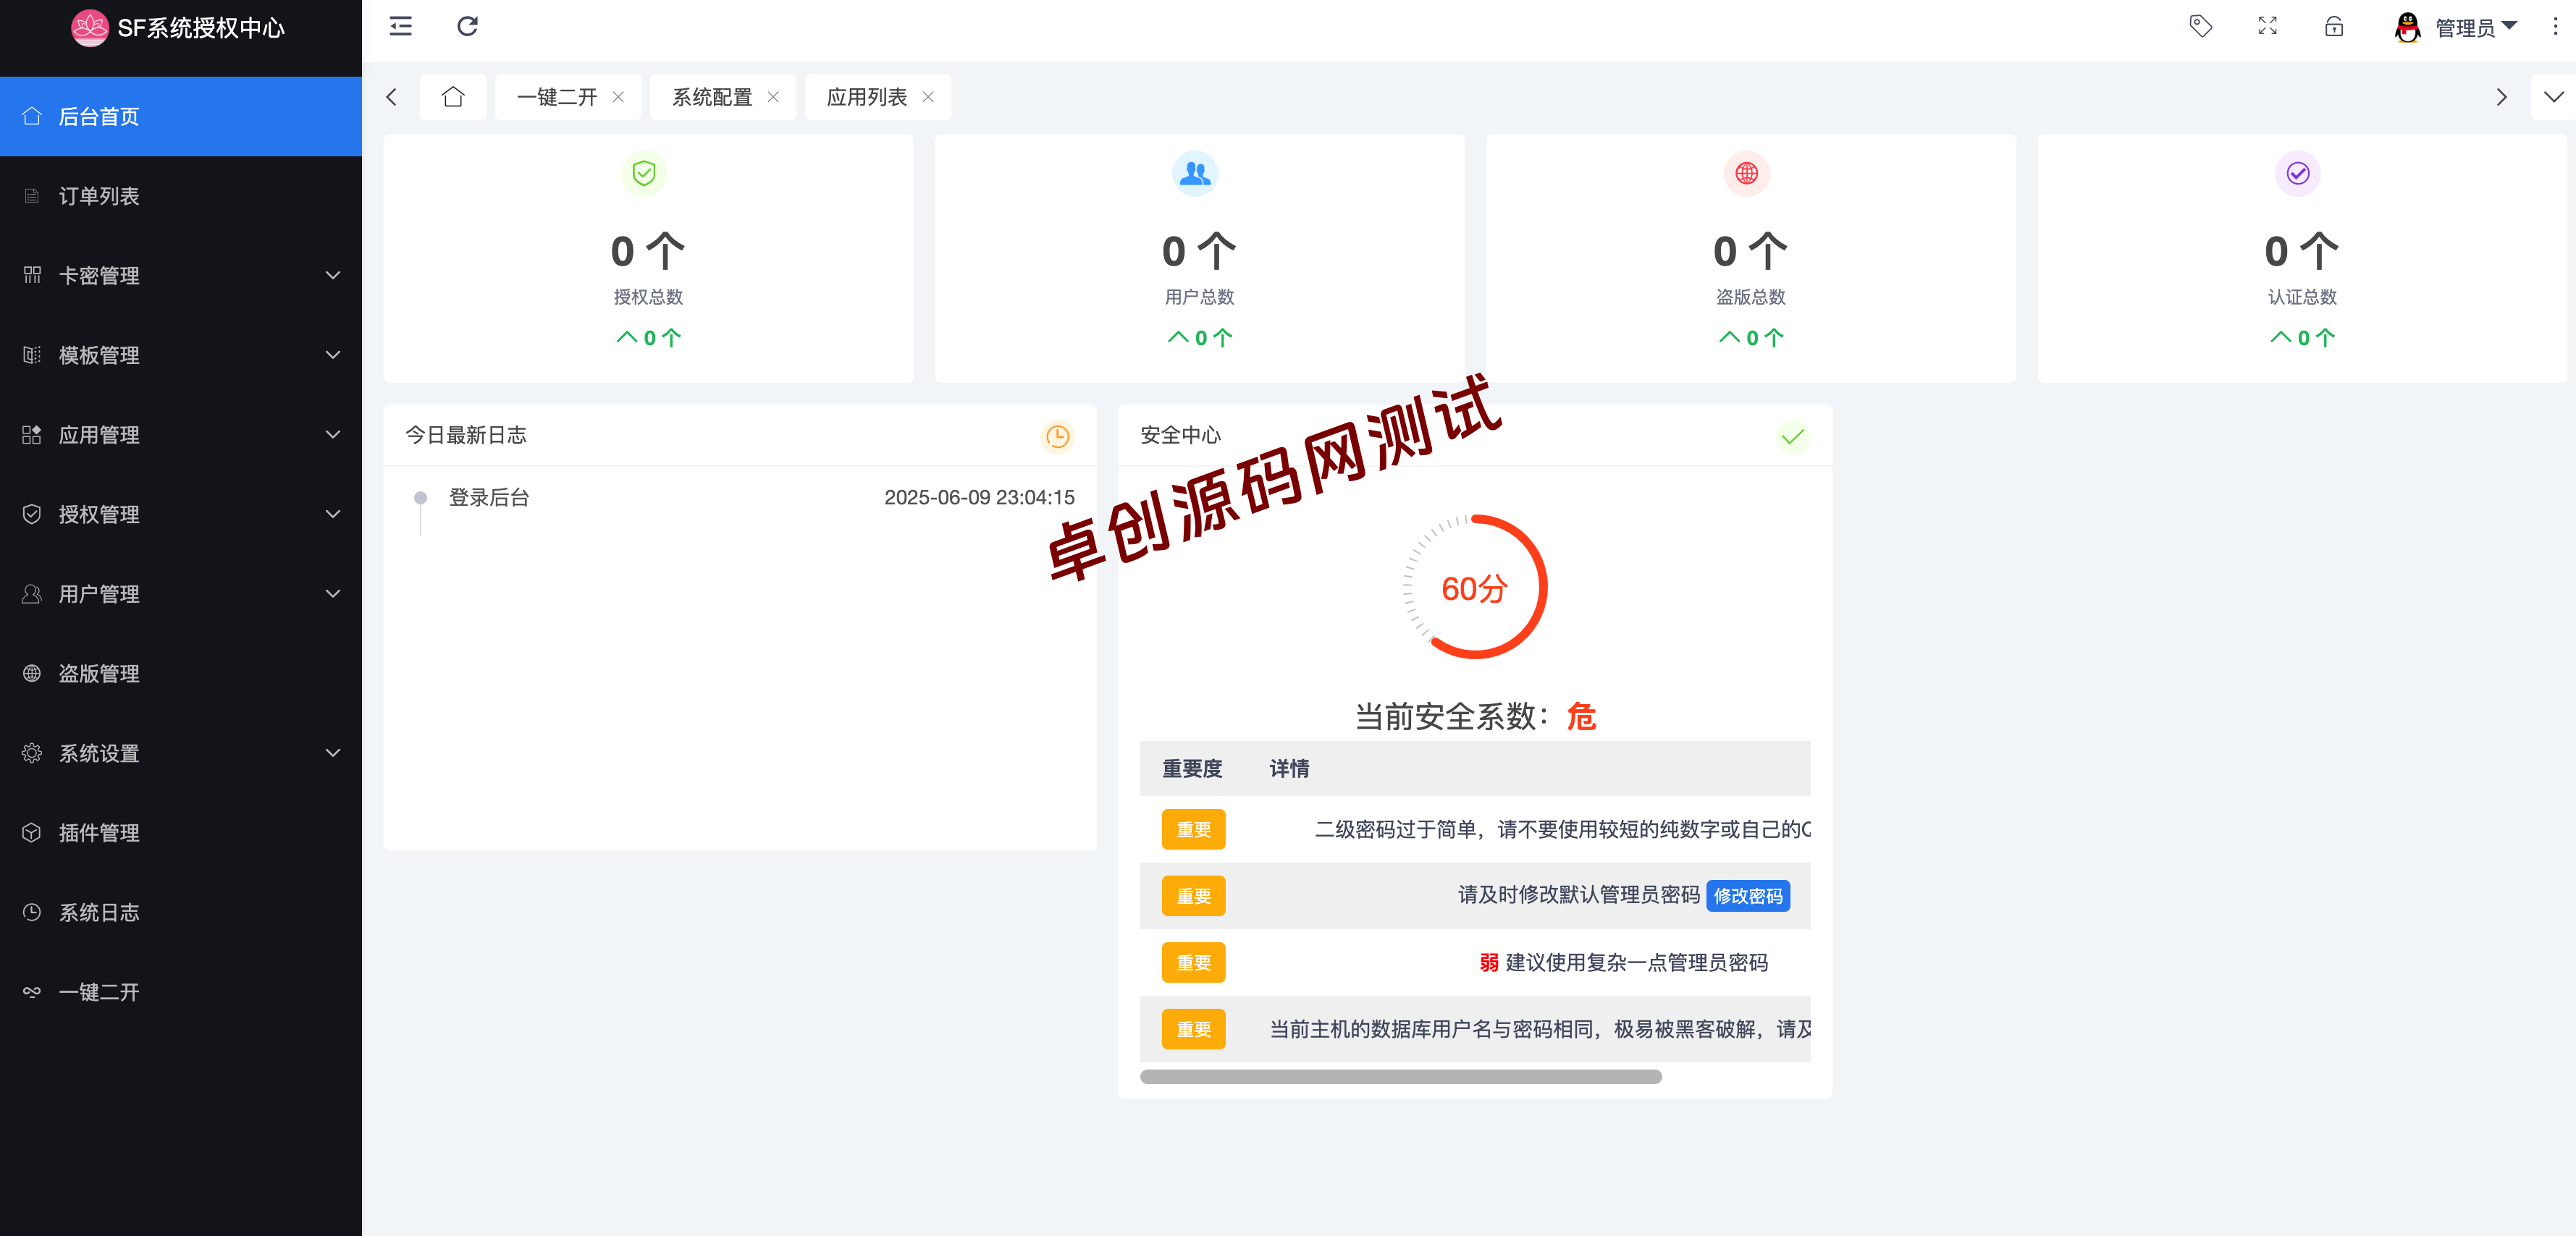Image resolution: width=2576 pixels, height=1236 pixels.
Task: Click the orange clock icon in 今日最新日志
Action: (1057, 436)
